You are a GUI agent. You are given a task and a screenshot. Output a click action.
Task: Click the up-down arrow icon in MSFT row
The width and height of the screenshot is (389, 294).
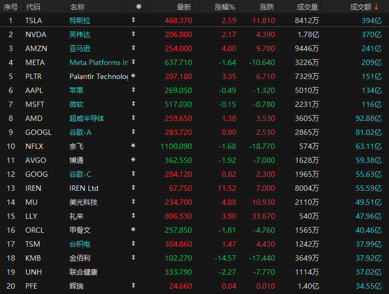[x=133, y=104]
